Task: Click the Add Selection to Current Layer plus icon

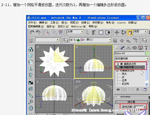Action: [122, 41]
